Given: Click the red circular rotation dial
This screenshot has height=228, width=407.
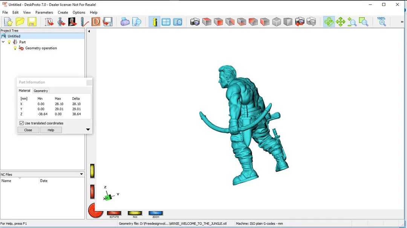Looking at the screenshot, I should point(95,210).
